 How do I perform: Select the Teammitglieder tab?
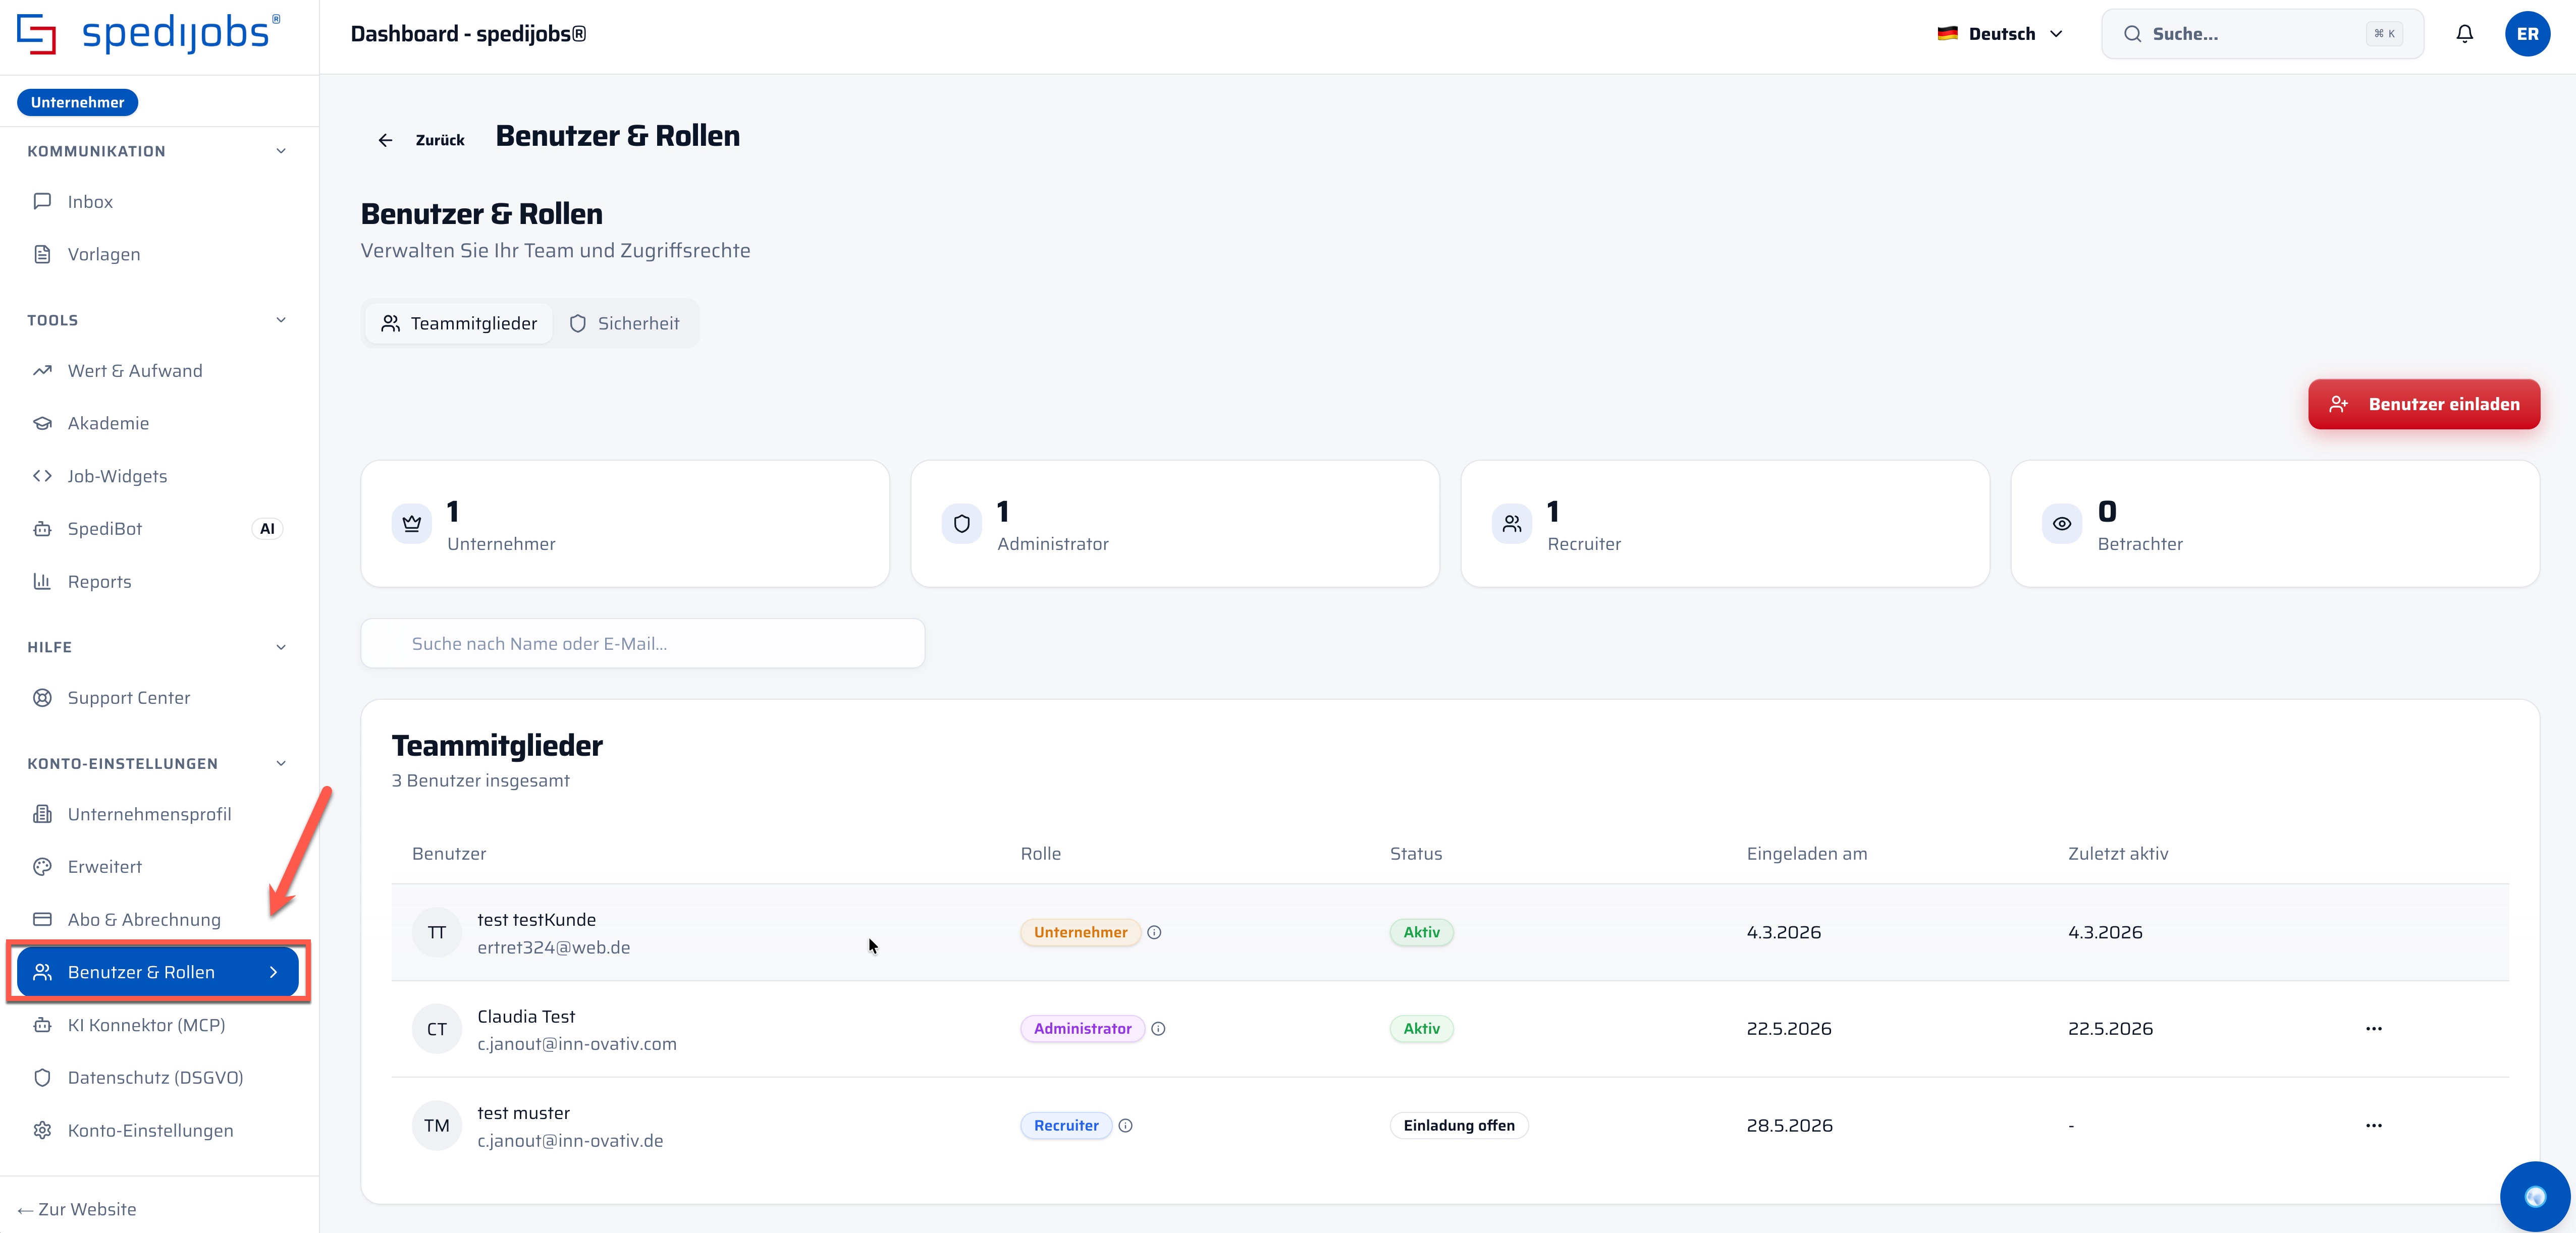click(459, 323)
